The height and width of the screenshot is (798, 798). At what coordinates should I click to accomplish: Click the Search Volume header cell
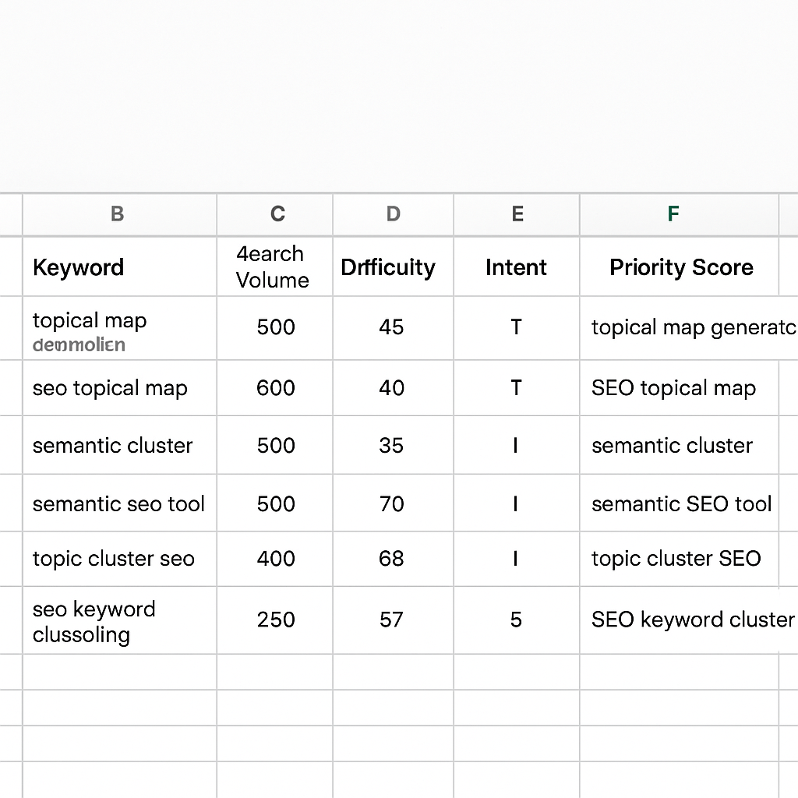pos(275,267)
